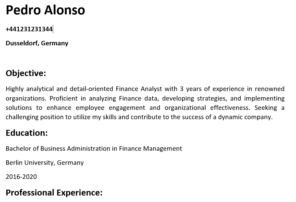This screenshot has height=202, width=296.
Task: Click the word 'renowned' in the objective
Action: click(x=269, y=89)
